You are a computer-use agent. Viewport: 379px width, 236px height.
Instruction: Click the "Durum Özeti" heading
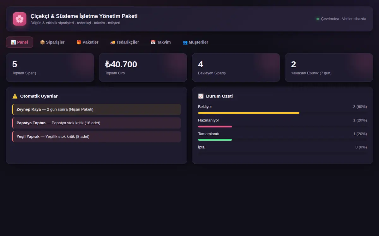click(220, 96)
